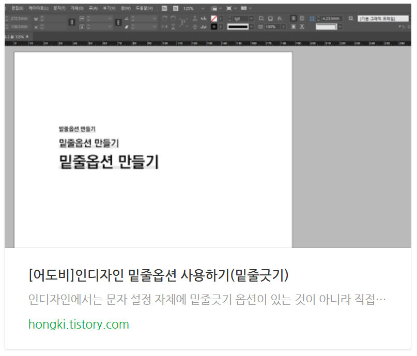Open the fx object effects button
This screenshot has height=356, width=417.
pyautogui.click(x=280, y=19)
